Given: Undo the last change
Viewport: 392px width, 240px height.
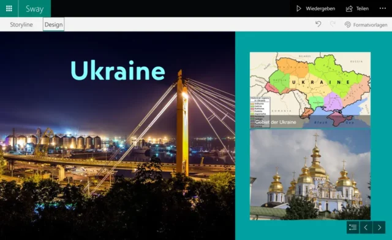Looking at the screenshot, I should 318,25.
